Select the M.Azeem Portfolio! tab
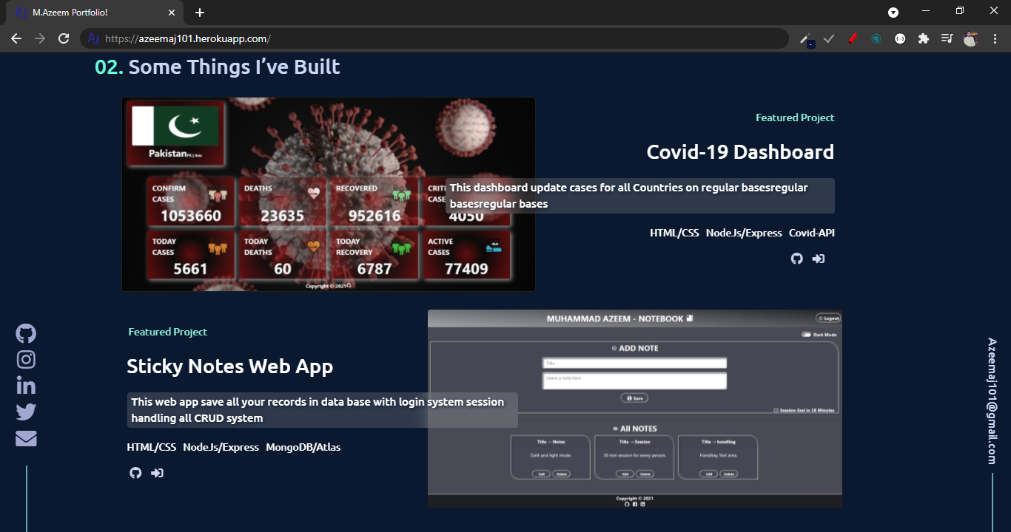The image size is (1011, 532). pos(95,13)
